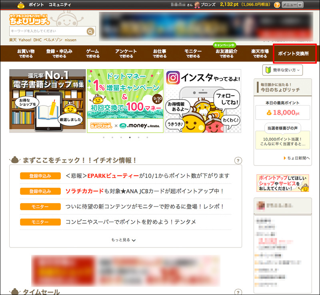Click the orange help question icon in top bar
The image size is (320, 295).
tap(277, 5)
